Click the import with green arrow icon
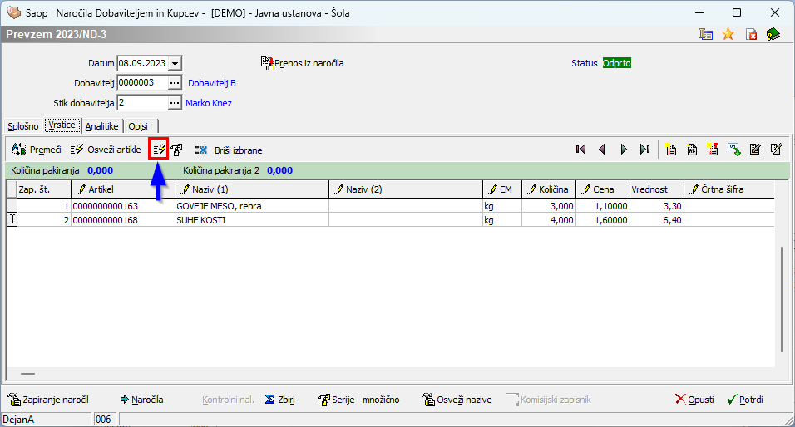 (734, 150)
